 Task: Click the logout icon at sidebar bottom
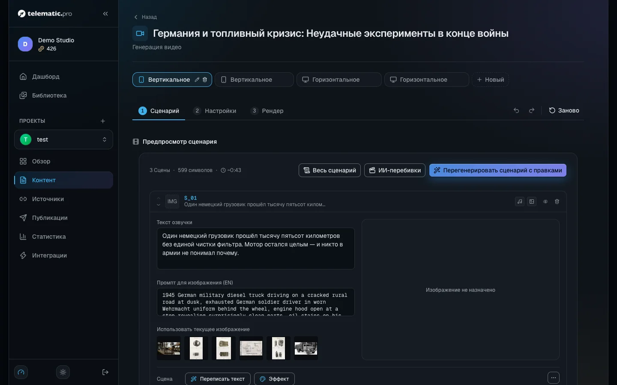(105, 372)
